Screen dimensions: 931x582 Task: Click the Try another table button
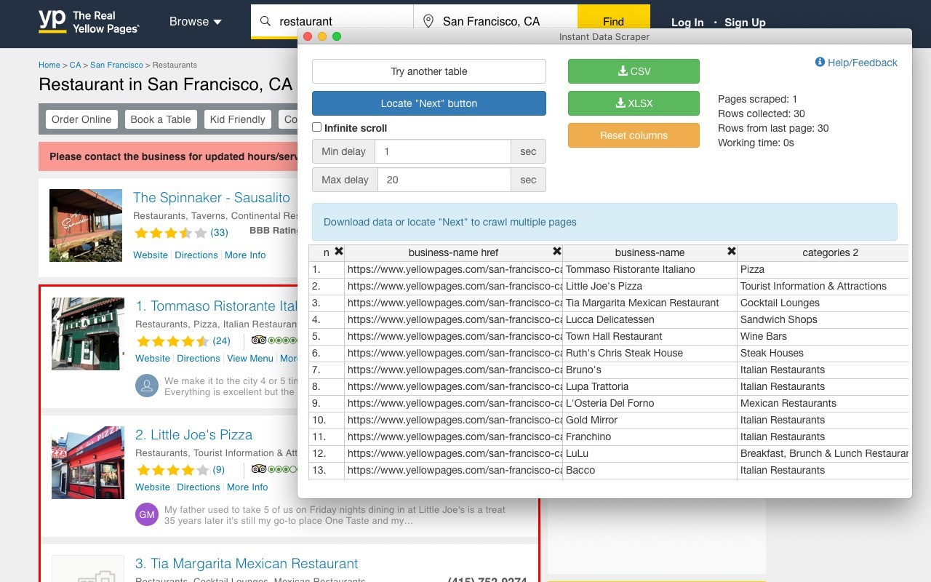coord(429,71)
